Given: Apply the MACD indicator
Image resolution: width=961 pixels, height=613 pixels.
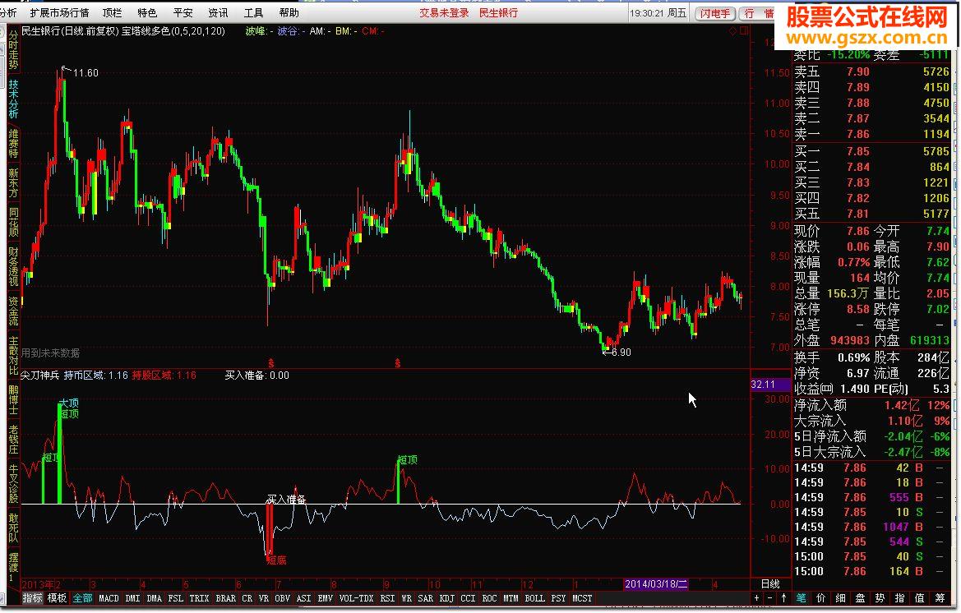Looking at the screenshot, I should pos(109,597).
